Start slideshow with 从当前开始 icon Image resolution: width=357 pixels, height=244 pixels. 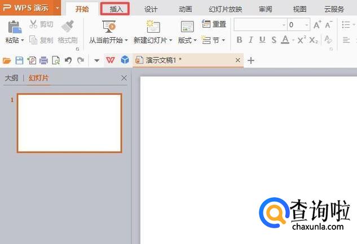pyautogui.click(x=109, y=26)
